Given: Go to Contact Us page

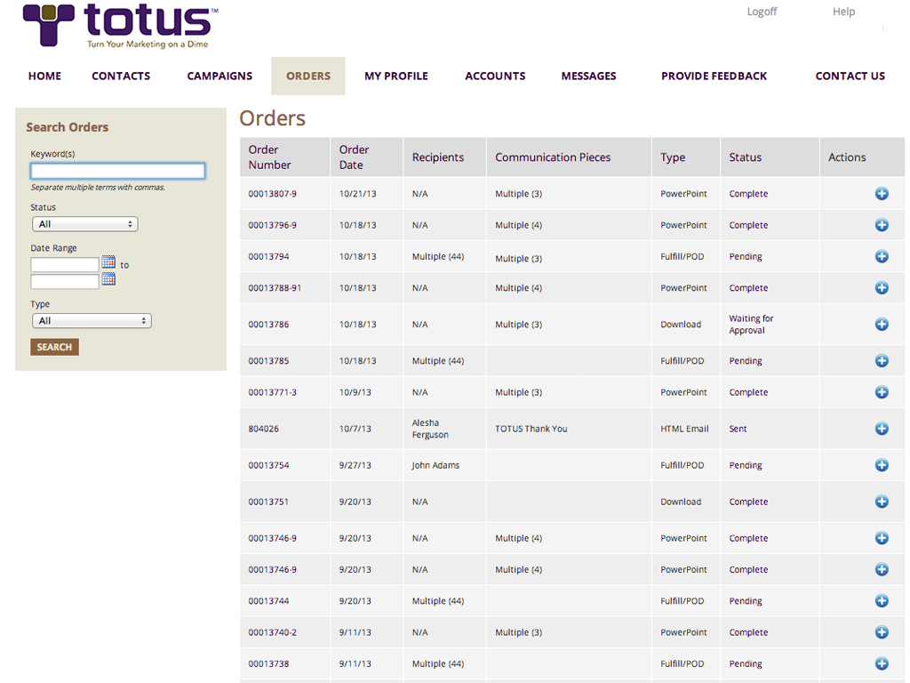Looking at the screenshot, I should tap(850, 76).
